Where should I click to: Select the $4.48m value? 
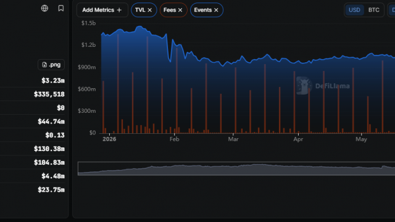pos(53,176)
